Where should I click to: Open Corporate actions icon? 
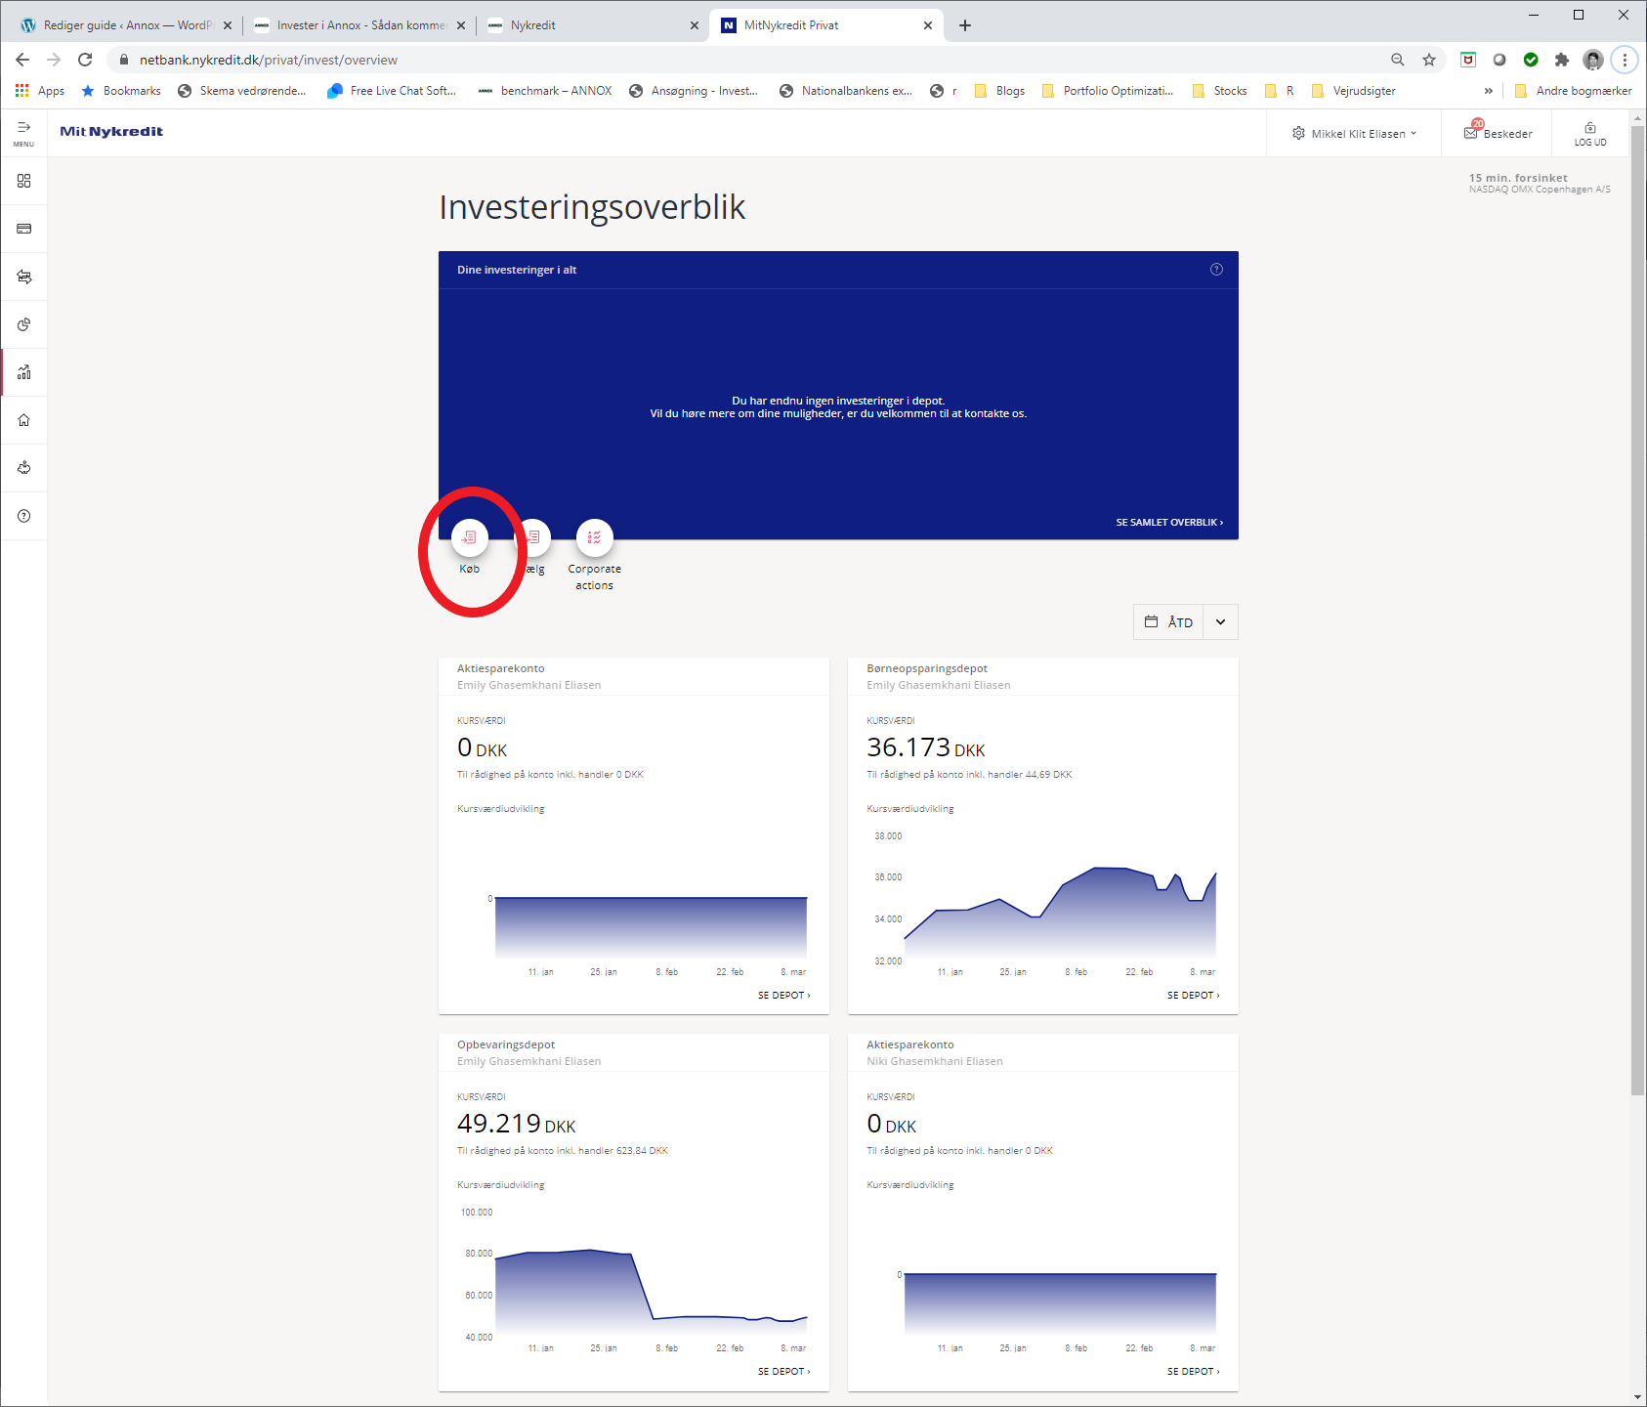coord(594,537)
